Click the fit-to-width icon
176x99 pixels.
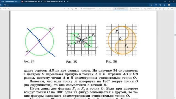coord(76,9)
